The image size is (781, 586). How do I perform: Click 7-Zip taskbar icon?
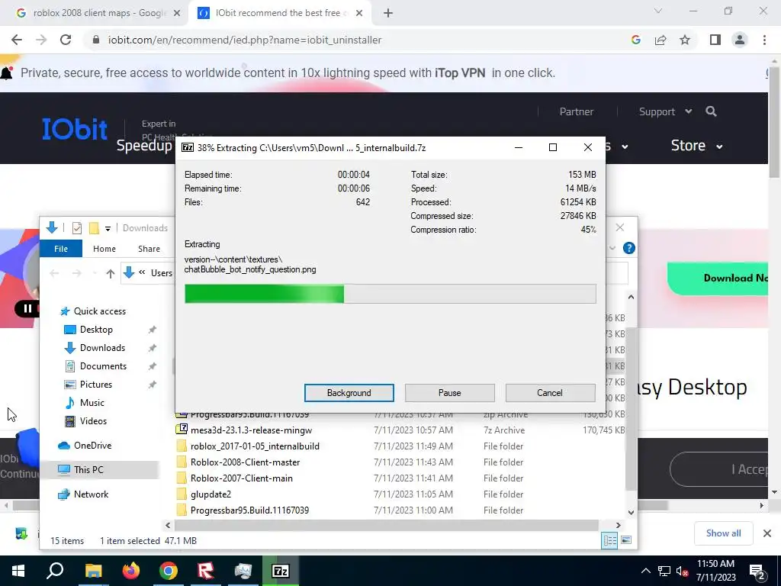[281, 571]
